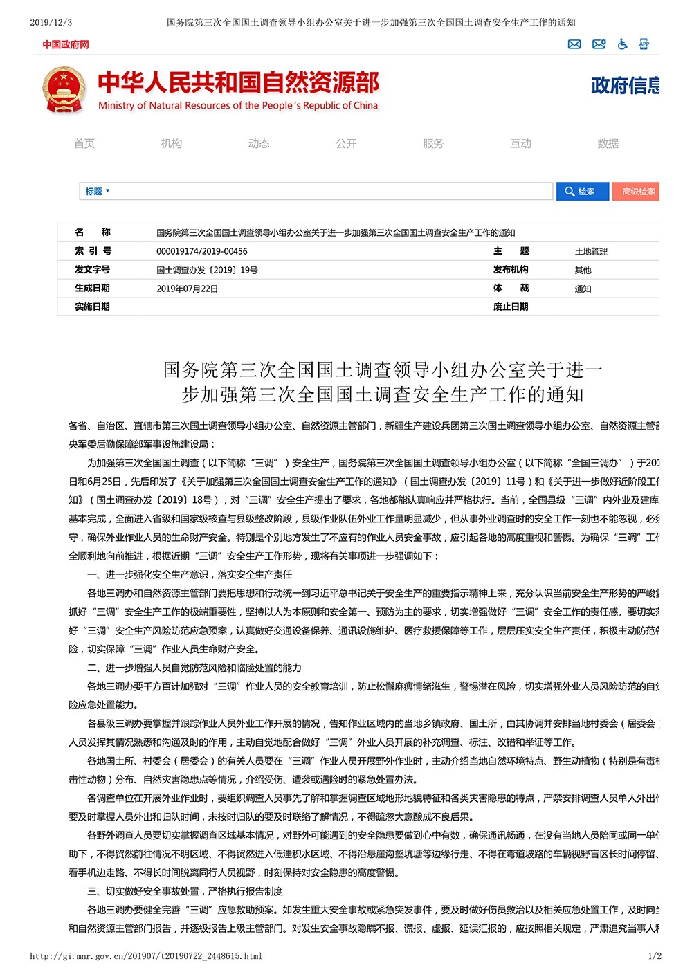Click the 实施日期 field label
692x979 pixels.
click(93, 306)
